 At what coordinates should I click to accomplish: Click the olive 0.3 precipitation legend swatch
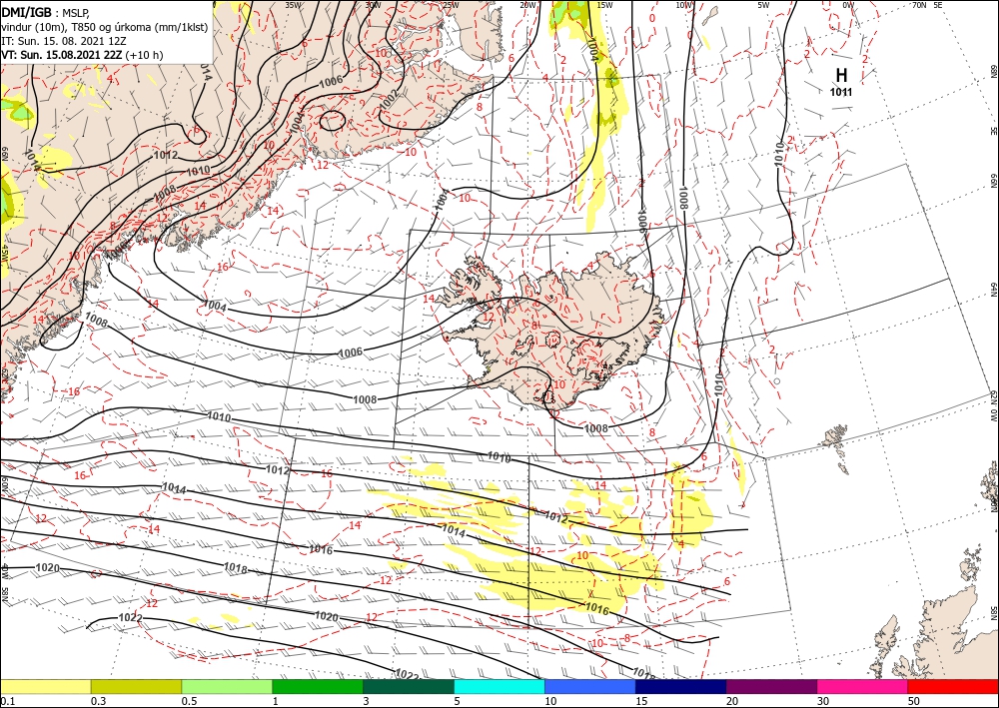[136, 686]
